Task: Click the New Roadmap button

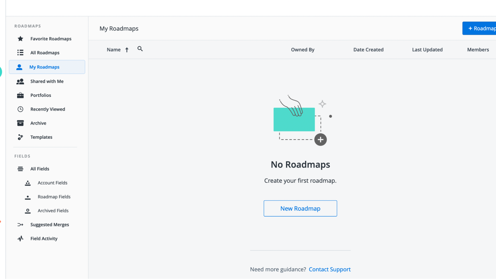Action: coord(300,208)
